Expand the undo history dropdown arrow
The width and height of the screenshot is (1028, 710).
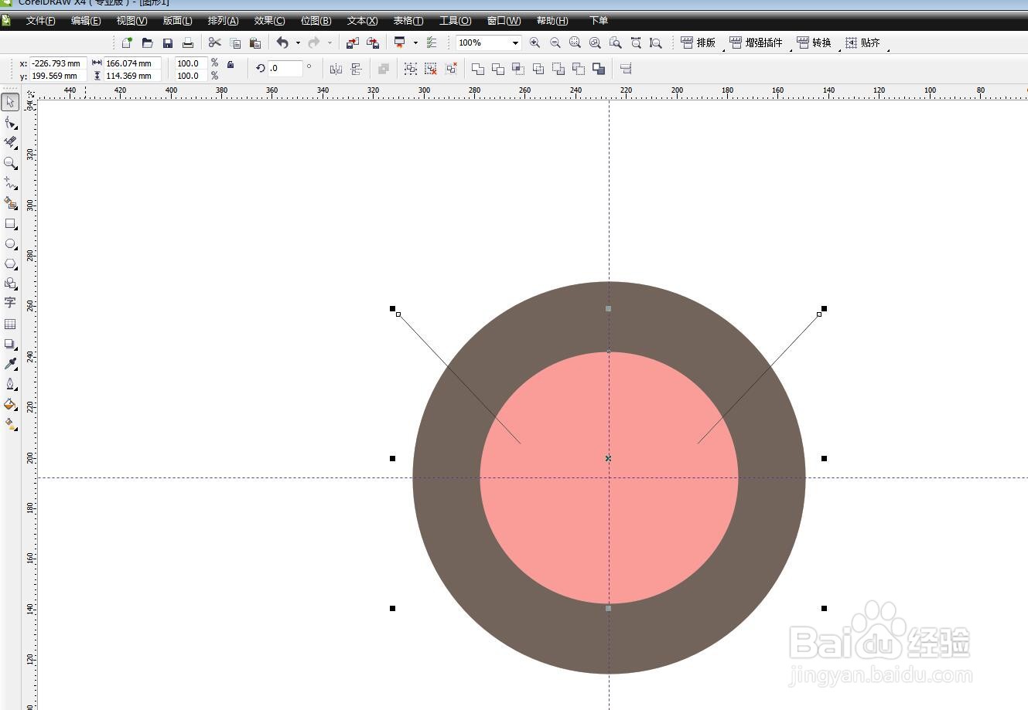(x=298, y=43)
